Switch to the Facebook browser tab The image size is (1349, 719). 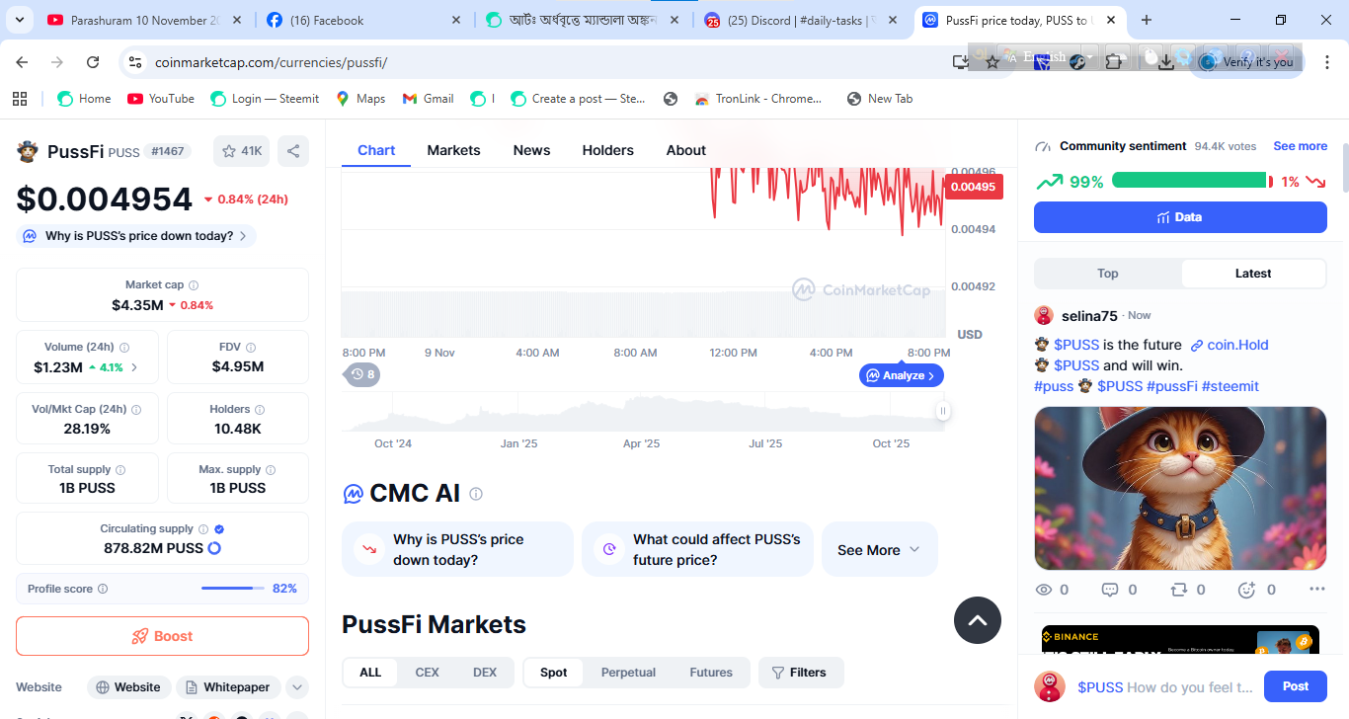[x=361, y=20]
